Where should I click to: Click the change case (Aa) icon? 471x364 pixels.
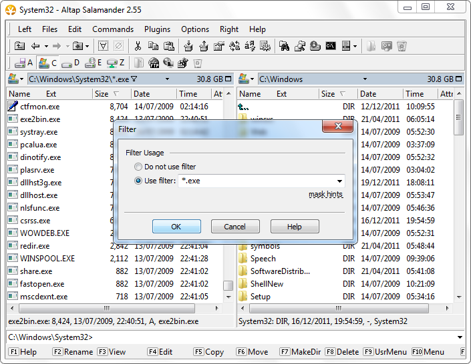click(x=234, y=46)
